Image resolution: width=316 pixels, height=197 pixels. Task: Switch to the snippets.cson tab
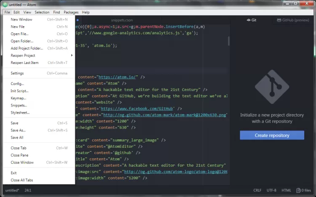(x=122, y=20)
